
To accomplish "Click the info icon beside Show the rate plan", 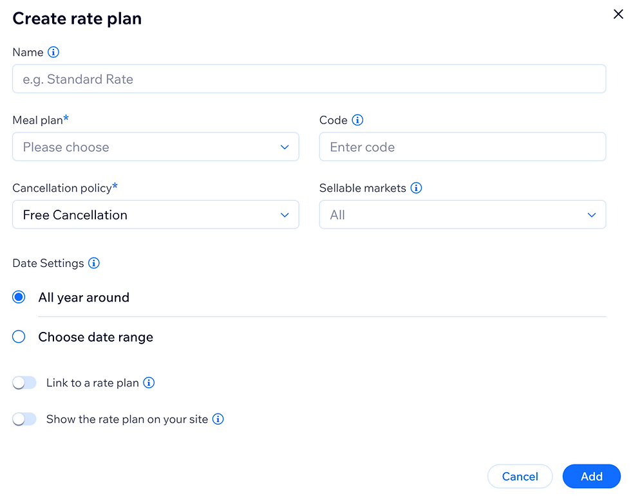I will pyautogui.click(x=218, y=419).
